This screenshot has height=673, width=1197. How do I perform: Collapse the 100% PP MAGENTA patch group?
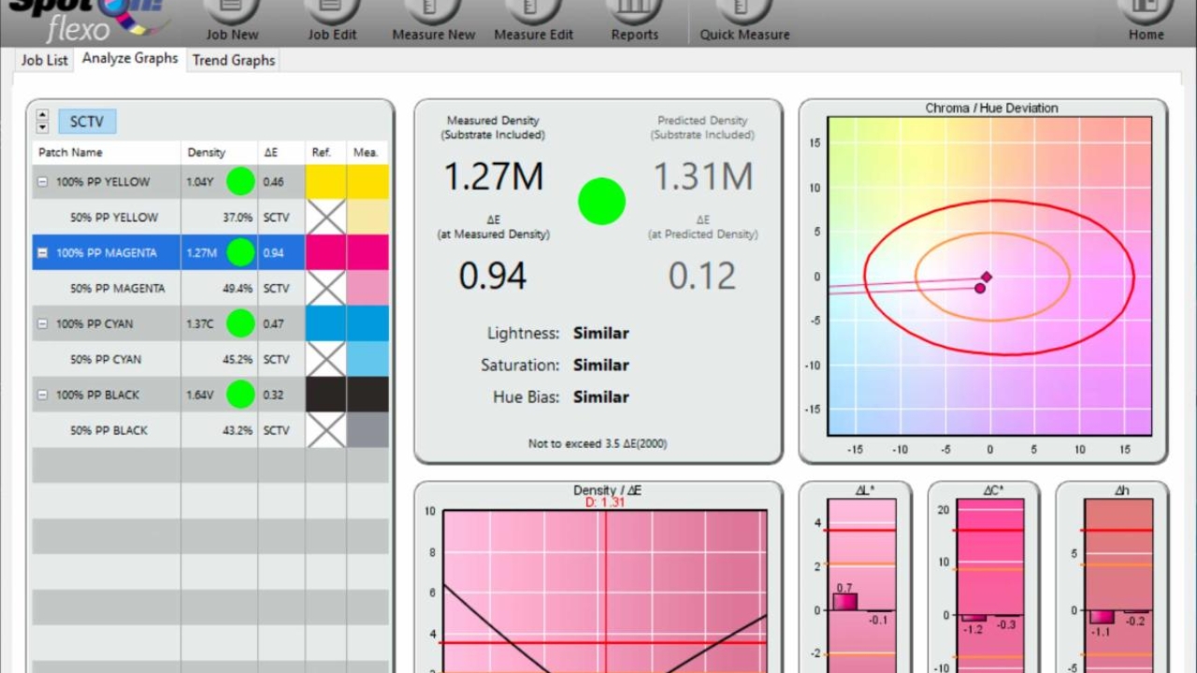(41, 252)
